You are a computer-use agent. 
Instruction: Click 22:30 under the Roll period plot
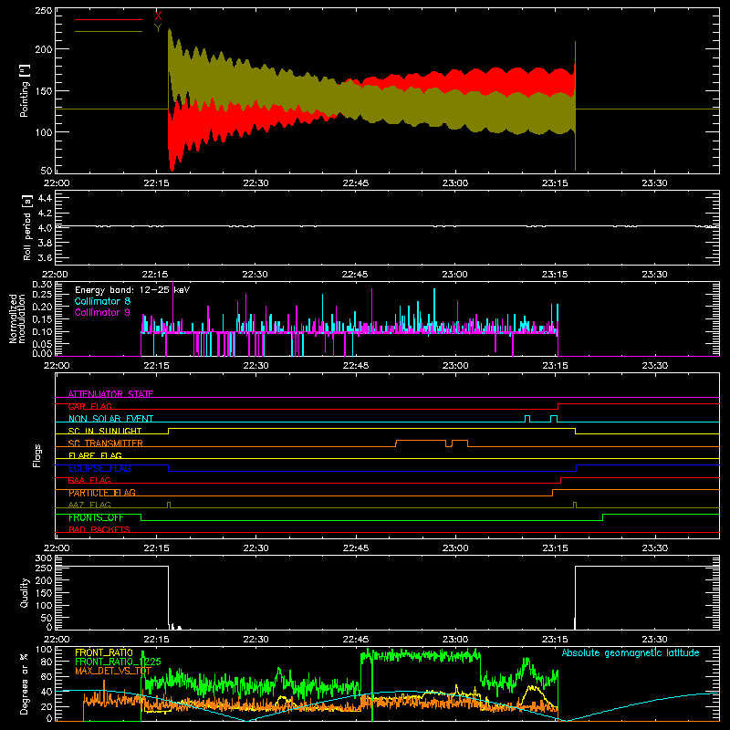click(255, 275)
